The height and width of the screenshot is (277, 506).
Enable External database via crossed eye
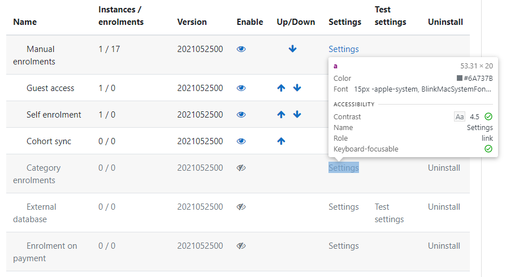[x=241, y=207]
